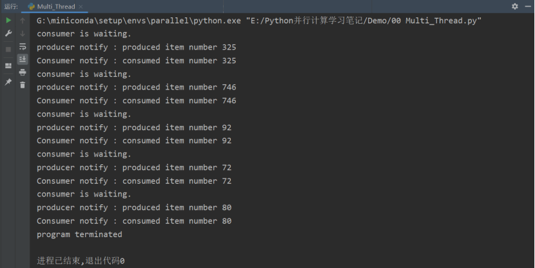Image resolution: width=535 pixels, height=268 pixels.
Task: Clear all console output with trash icon
Action: 23,85
